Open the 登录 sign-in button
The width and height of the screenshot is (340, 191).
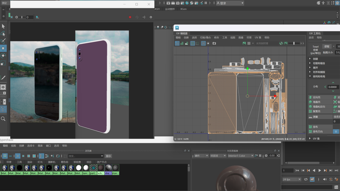(230, 3)
